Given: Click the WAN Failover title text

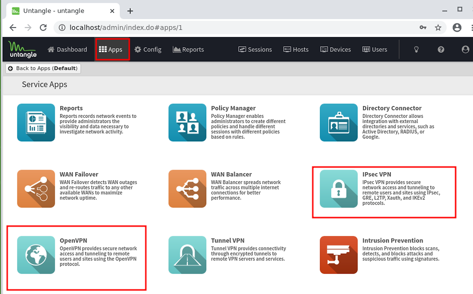Looking at the screenshot, I should coord(79,174).
